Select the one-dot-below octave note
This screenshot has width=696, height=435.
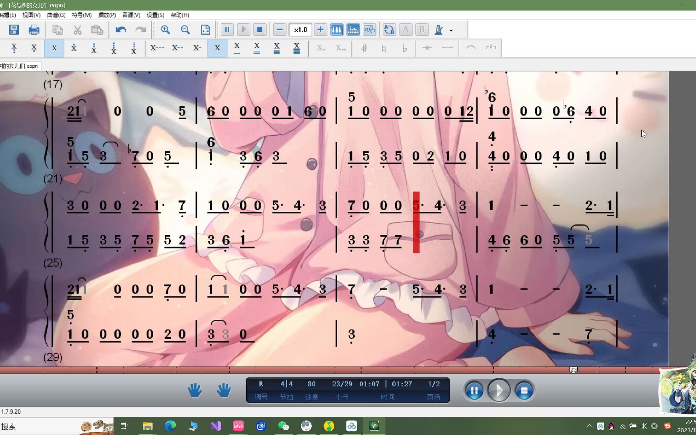pos(34,48)
